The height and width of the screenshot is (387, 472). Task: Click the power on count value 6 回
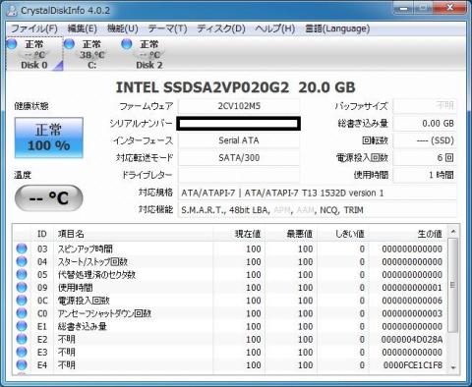tap(425, 158)
